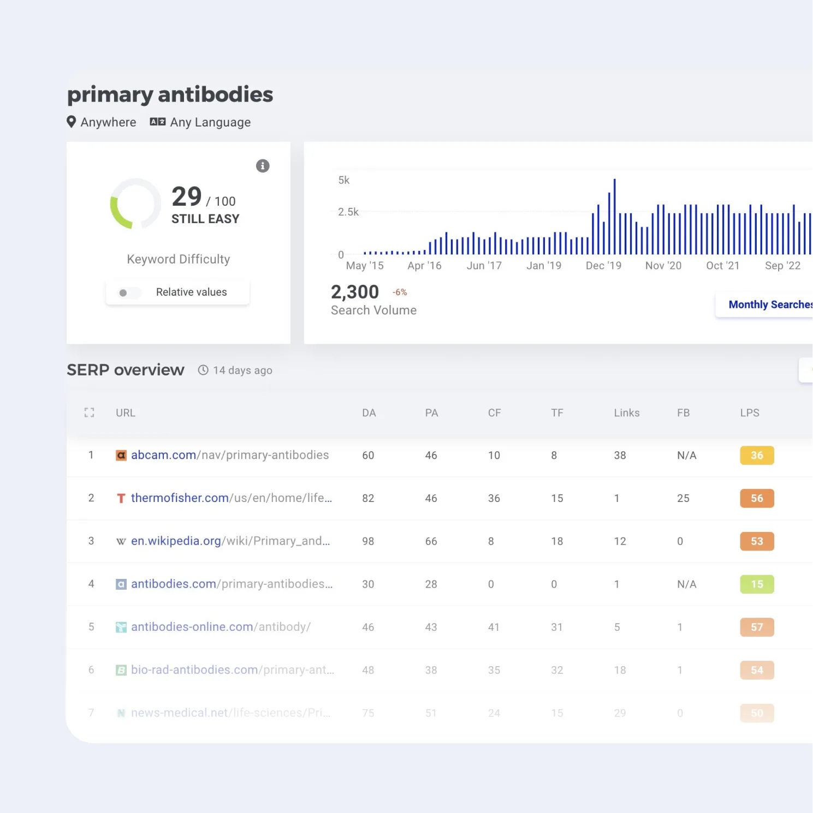Click the Thermo Fisher favicon in second row
Viewport: 813px width, 813px height.
click(121, 498)
